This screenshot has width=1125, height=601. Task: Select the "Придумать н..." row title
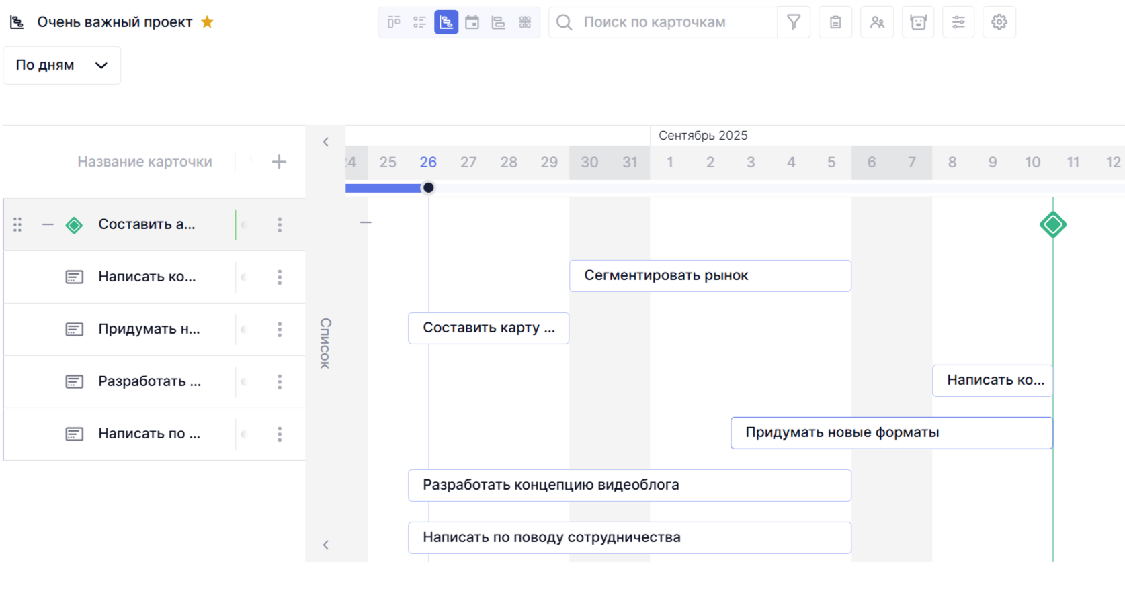pos(149,329)
